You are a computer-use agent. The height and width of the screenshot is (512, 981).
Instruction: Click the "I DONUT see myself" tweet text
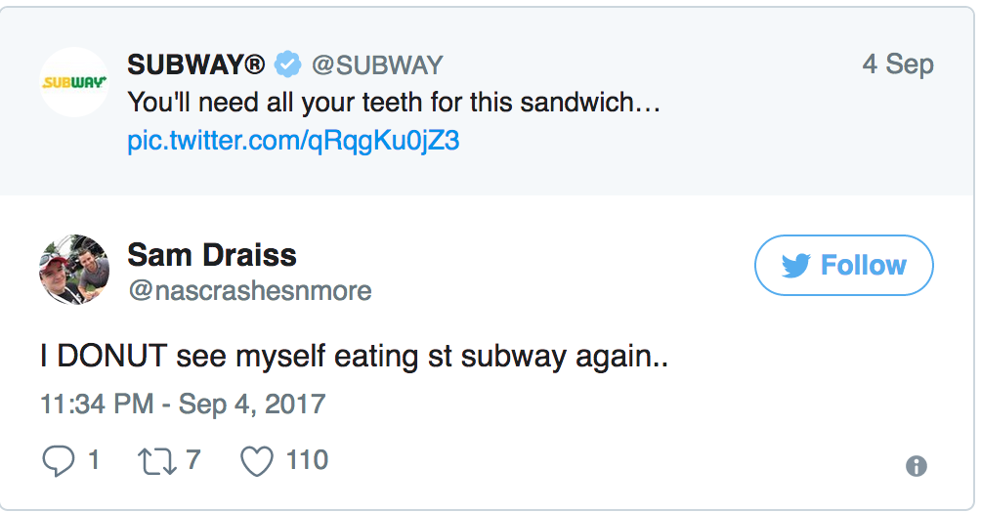coord(353,358)
